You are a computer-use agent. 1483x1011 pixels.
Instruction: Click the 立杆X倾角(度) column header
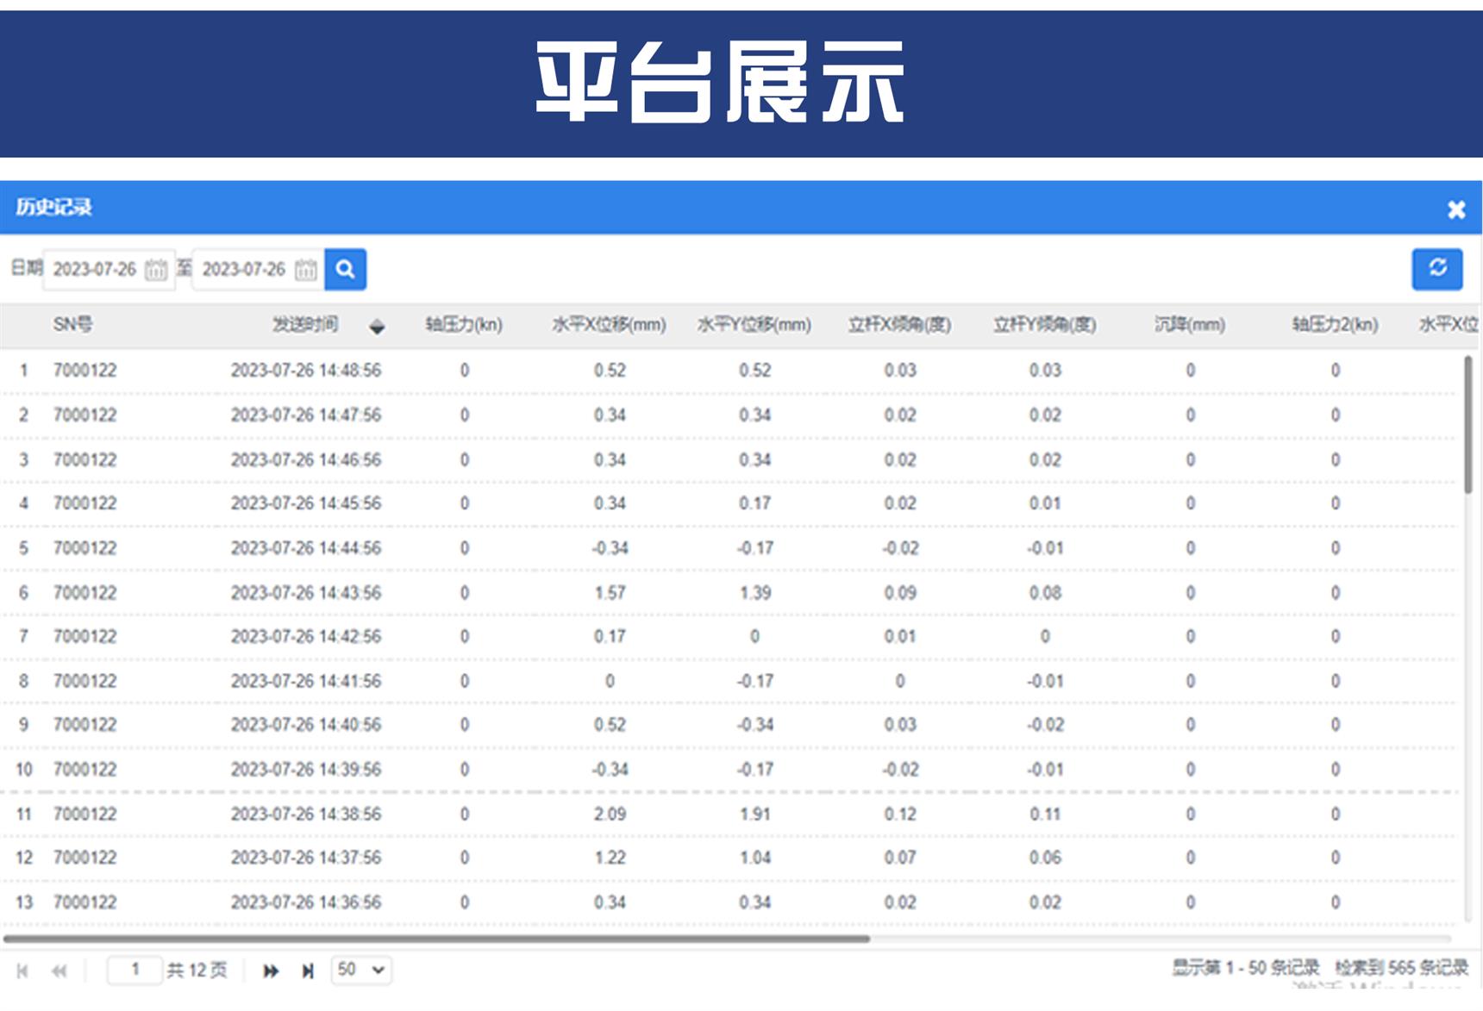[x=900, y=325]
